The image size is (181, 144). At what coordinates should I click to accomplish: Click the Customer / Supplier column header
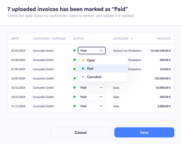coord(49,39)
